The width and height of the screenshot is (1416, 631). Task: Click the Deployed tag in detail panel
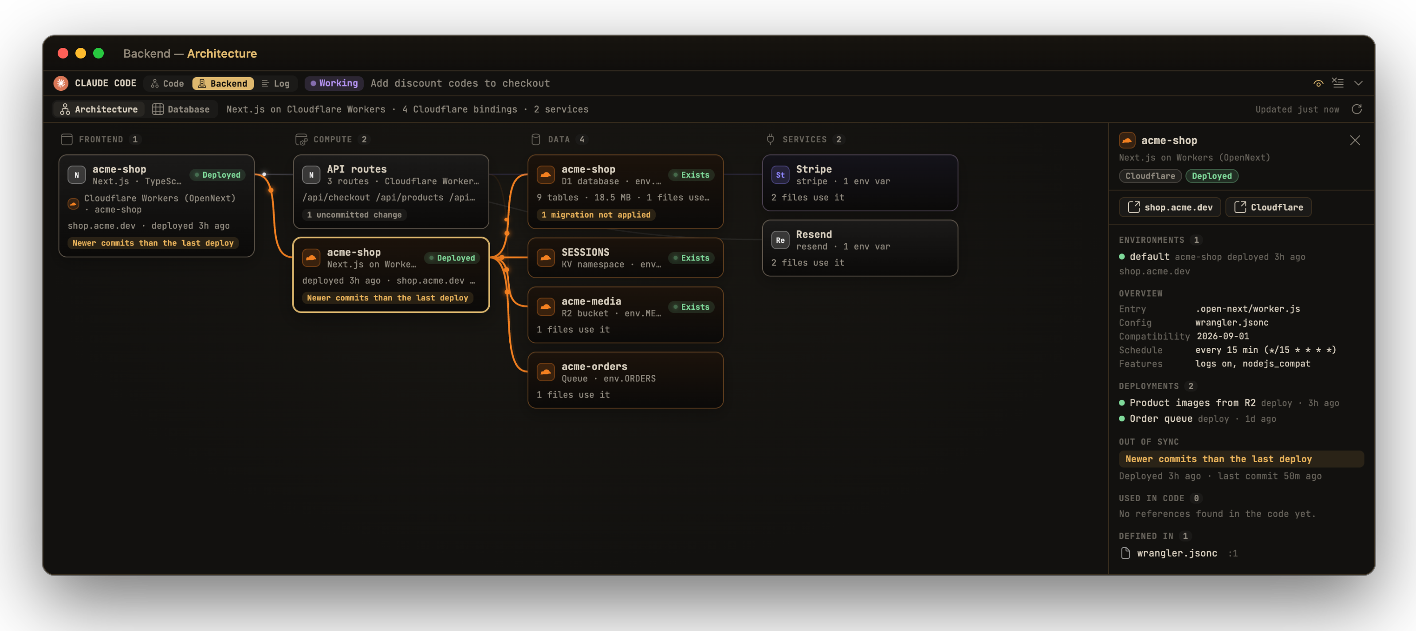pos(1212,176)
